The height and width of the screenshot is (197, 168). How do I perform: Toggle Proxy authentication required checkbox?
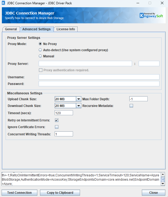click(x=41, y=70)
